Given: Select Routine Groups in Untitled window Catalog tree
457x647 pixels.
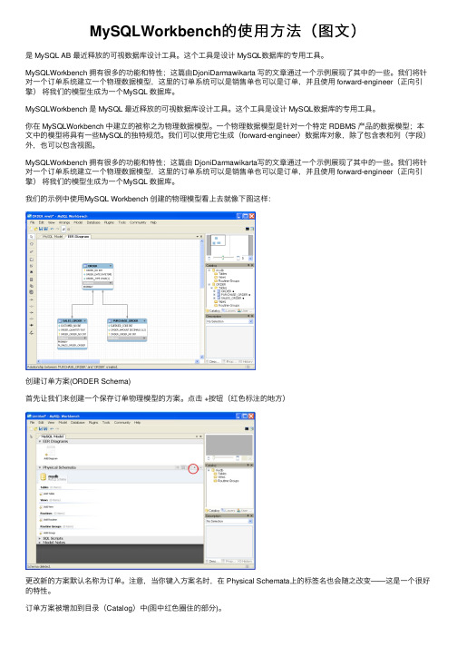Looking at the screenshot, I should click(x=227, y=481).
